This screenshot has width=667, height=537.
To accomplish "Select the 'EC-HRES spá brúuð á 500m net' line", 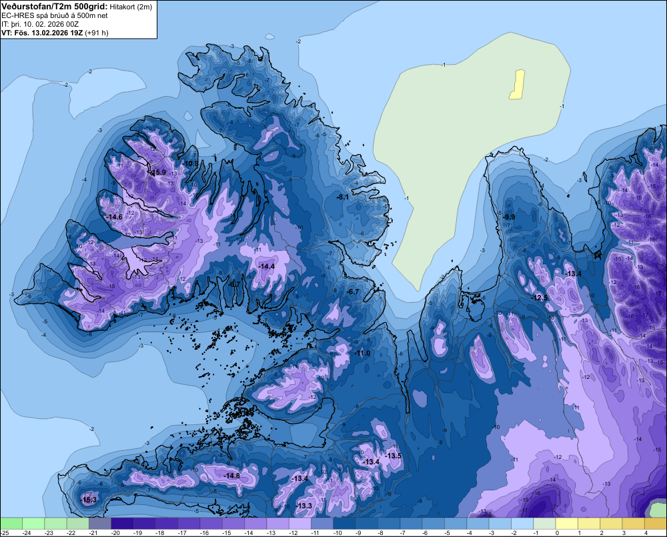I will click(55, 15).
